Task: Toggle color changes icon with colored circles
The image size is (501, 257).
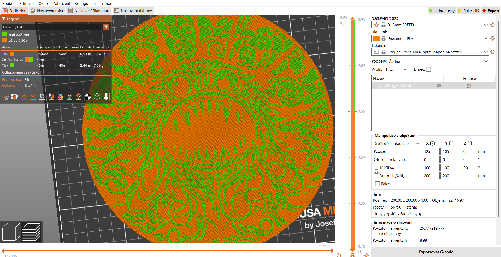Action: click(x=61, y=97)
